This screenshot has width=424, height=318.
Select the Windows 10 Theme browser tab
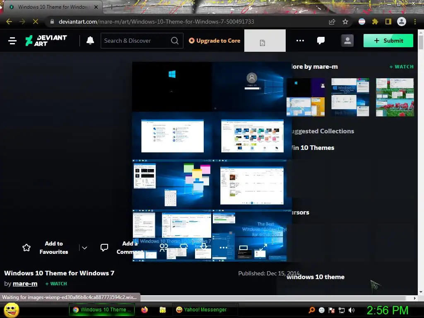coord(53,7)
